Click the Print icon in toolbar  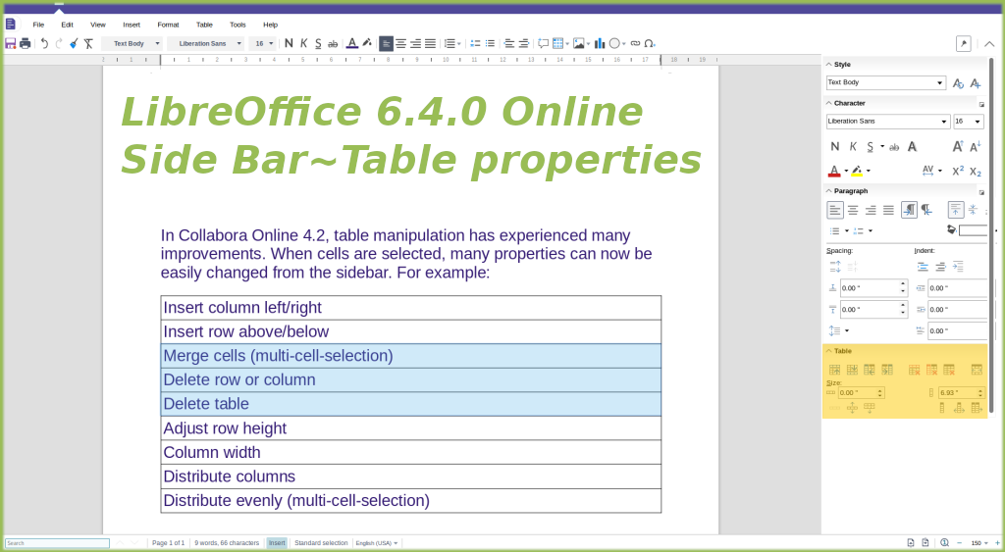click(x=25, y=43)
